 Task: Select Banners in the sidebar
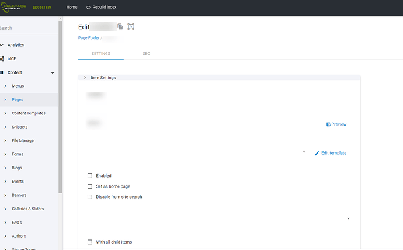pos(19,195)
